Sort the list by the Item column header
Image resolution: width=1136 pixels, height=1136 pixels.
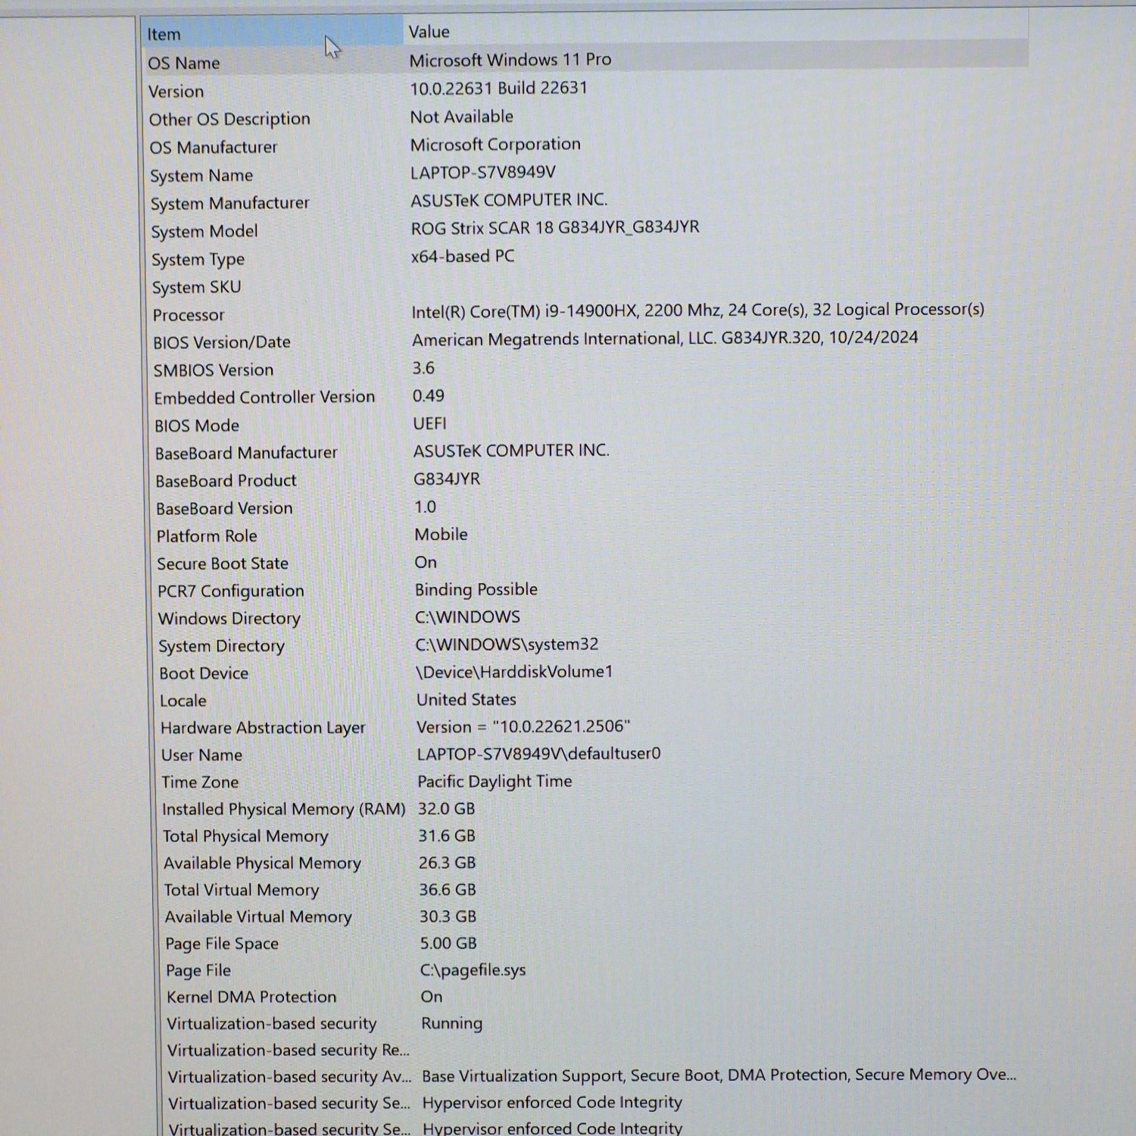click(273, 34)
